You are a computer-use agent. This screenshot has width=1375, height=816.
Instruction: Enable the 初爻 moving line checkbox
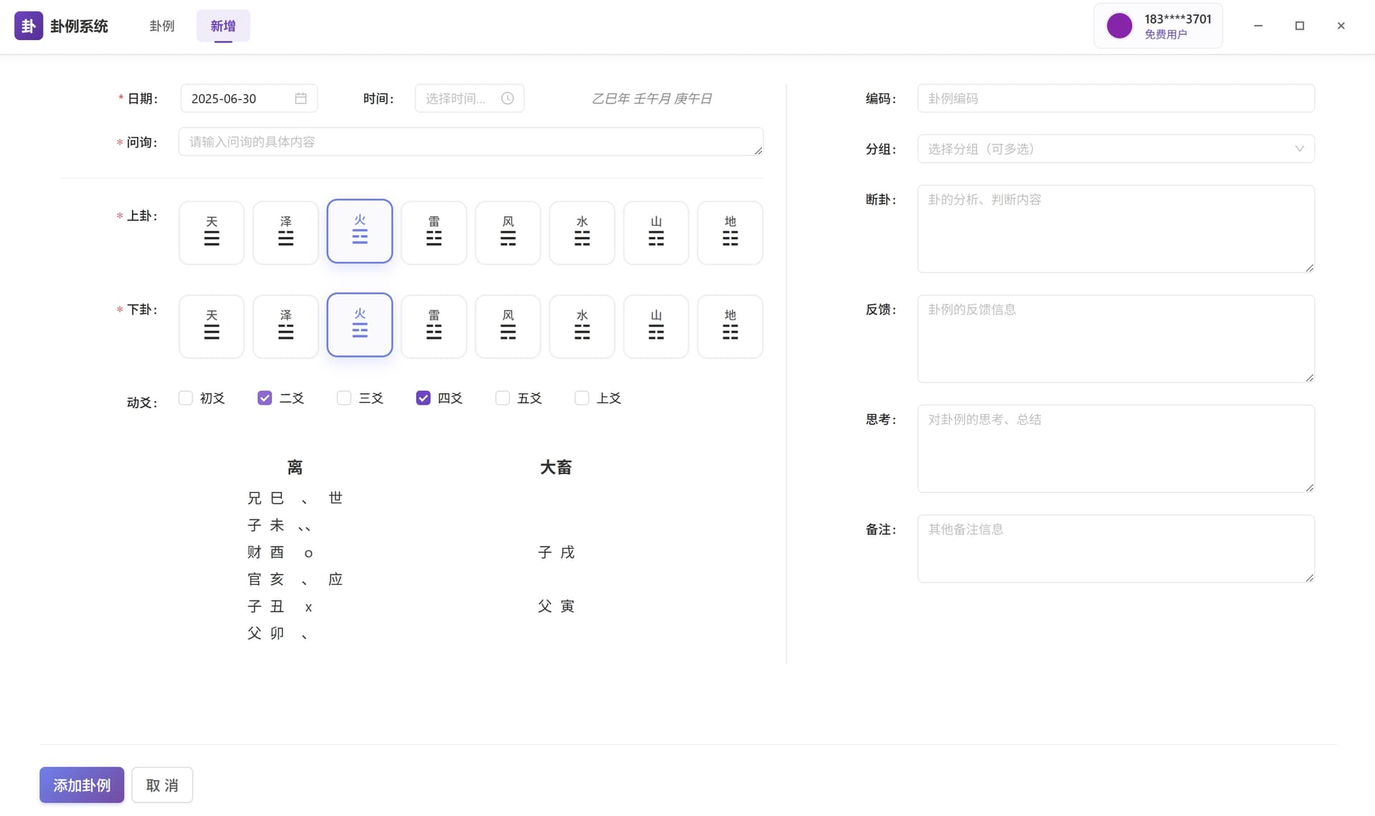(x=185, y=398)
